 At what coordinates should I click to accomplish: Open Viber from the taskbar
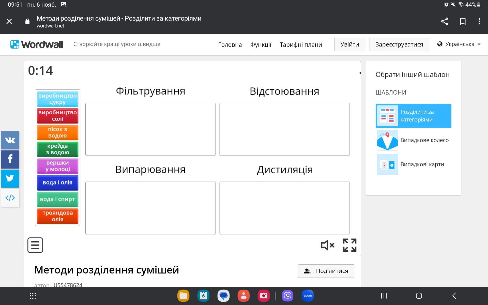coord(287,296)
